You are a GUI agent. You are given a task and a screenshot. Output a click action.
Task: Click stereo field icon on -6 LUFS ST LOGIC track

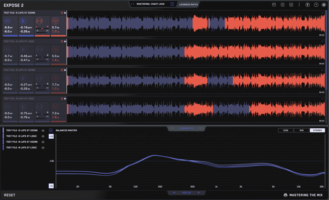39,50
